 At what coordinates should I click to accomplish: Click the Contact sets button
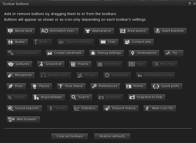coord(139,42)
